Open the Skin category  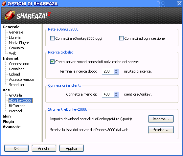coord(7,116)
